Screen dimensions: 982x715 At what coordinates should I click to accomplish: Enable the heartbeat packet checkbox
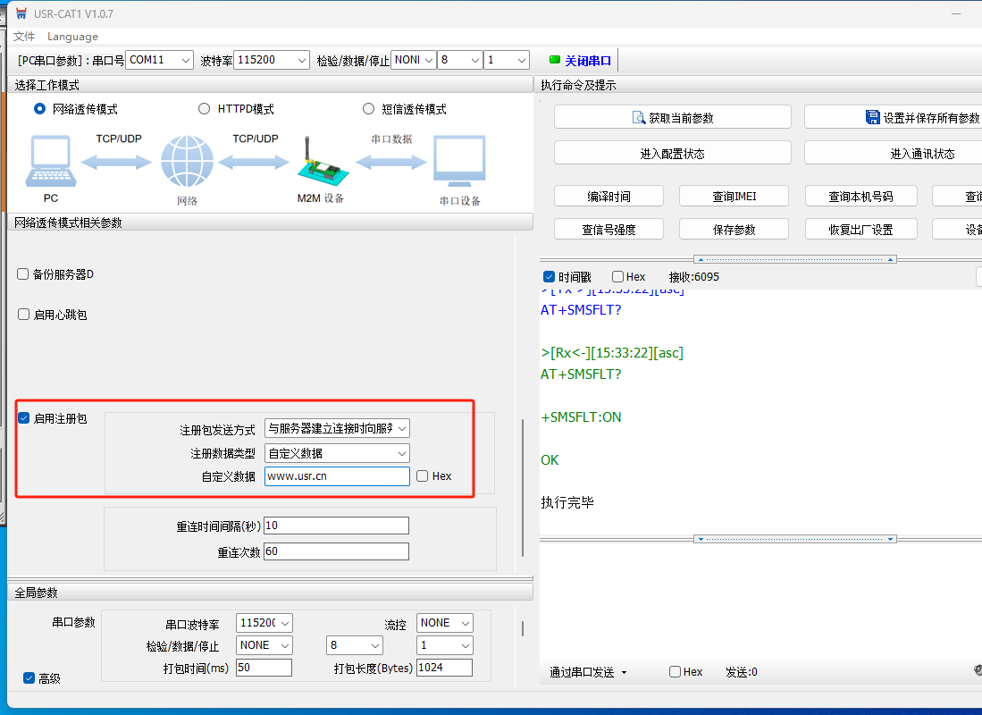coord(23,315)
